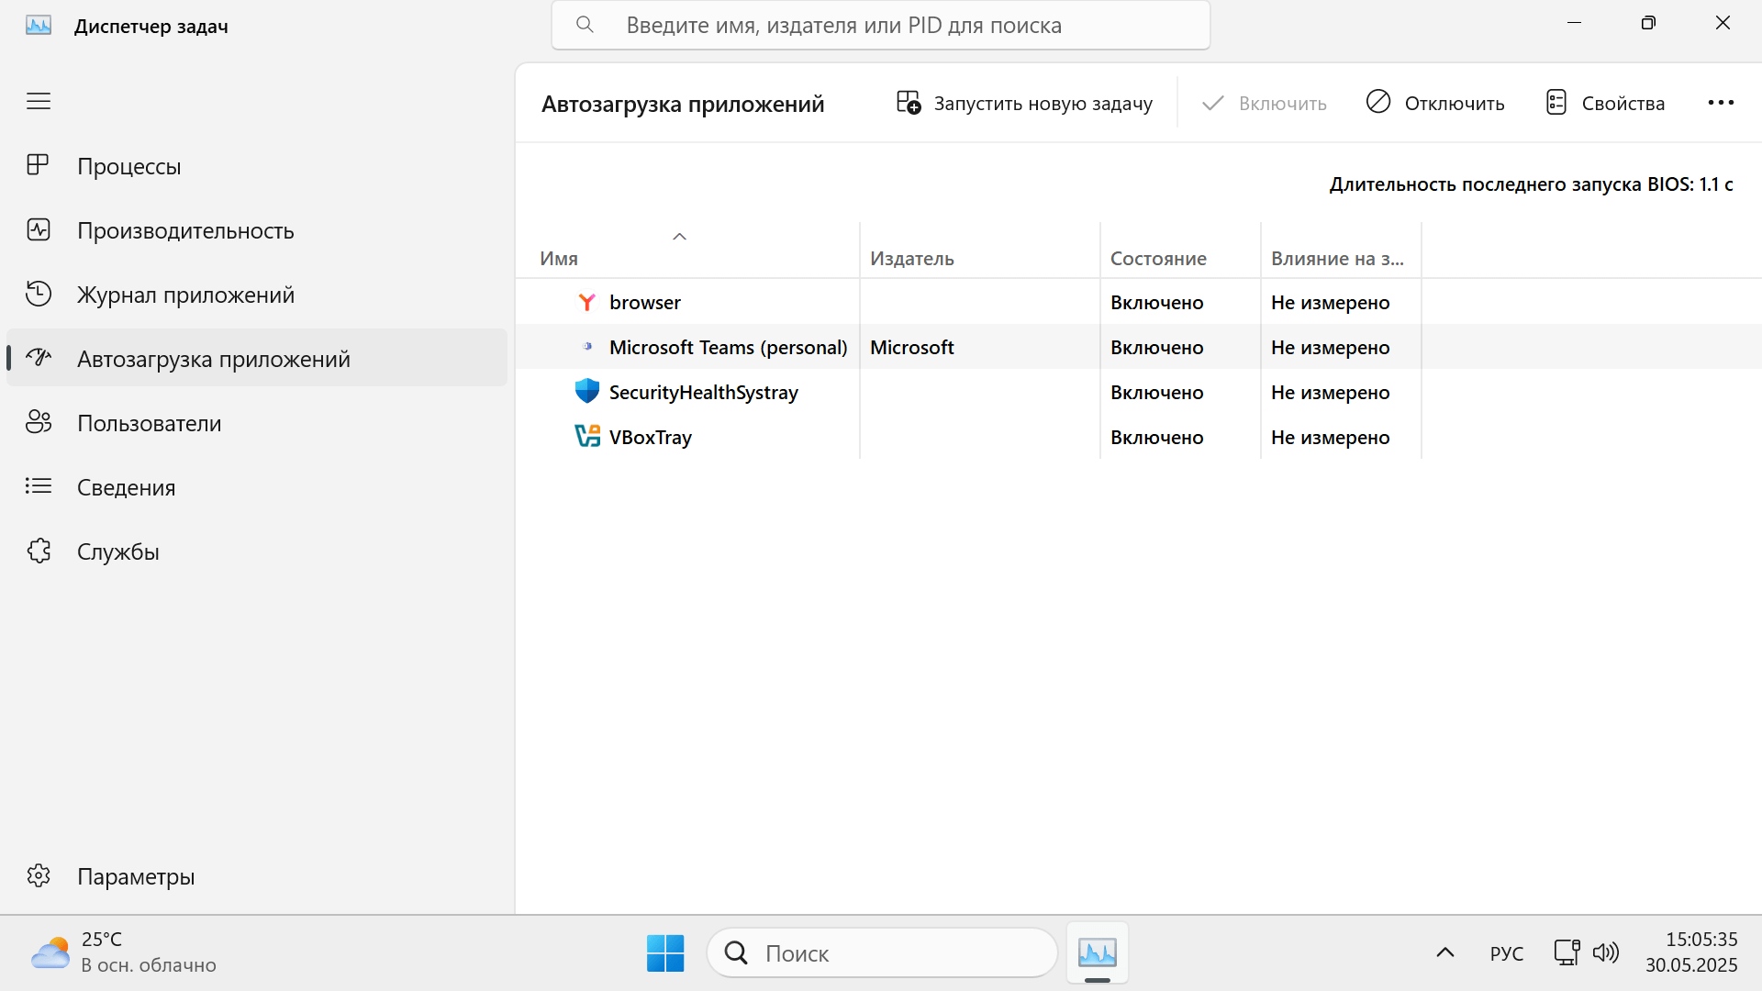Click Отключить to disable startup app

(1435, 103)
